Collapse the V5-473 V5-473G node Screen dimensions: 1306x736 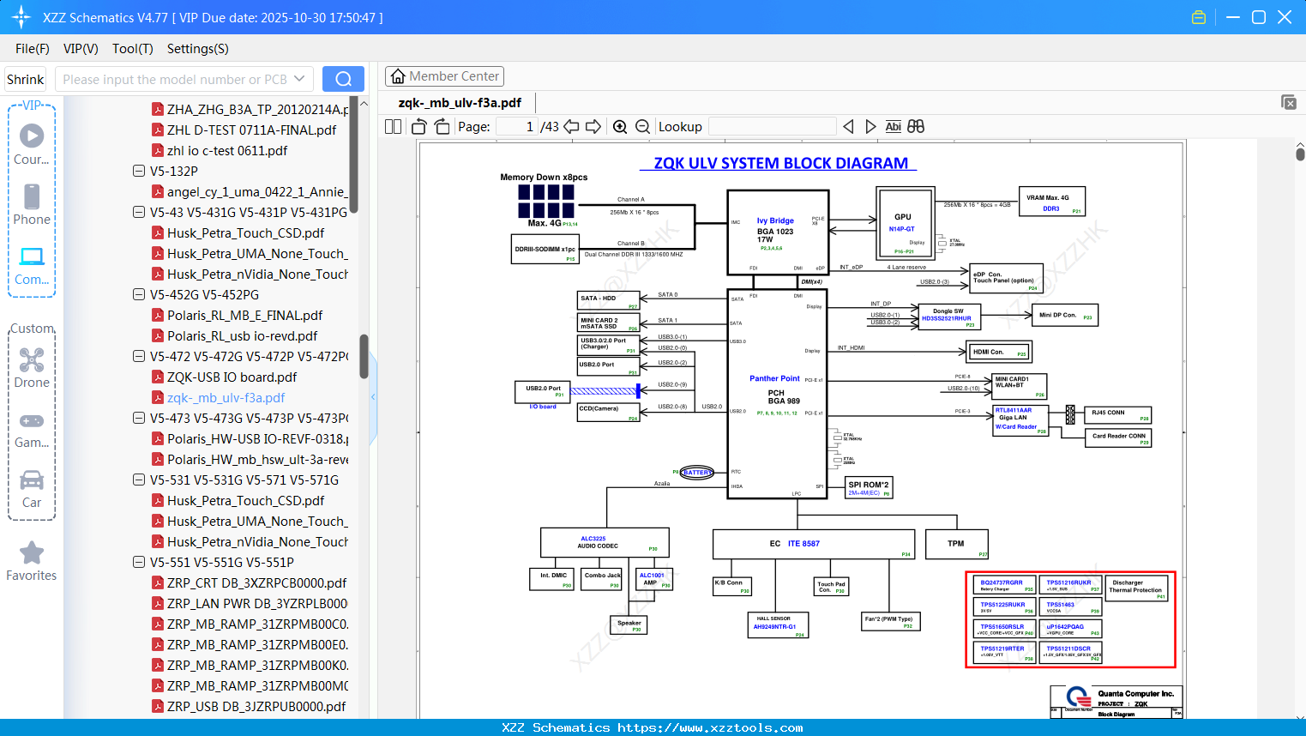point(139,418)
